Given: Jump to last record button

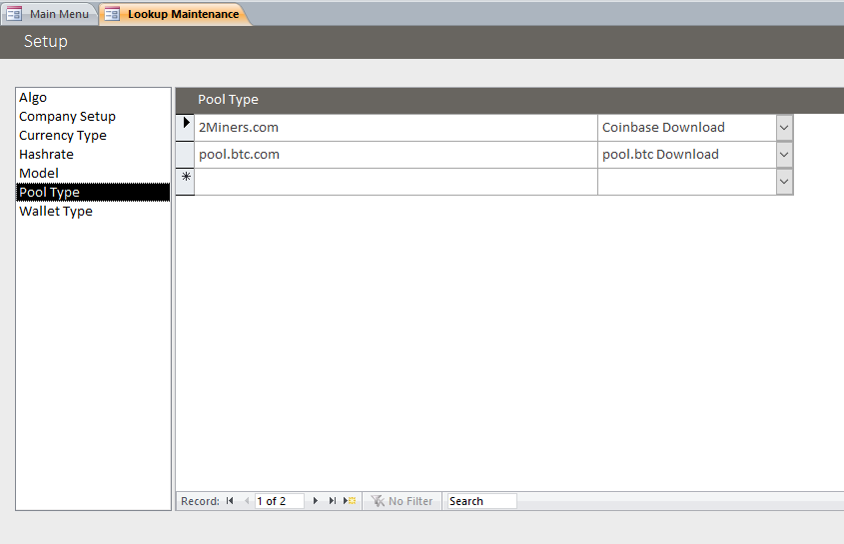Looking at the screenshot, I should click(333, 501).
